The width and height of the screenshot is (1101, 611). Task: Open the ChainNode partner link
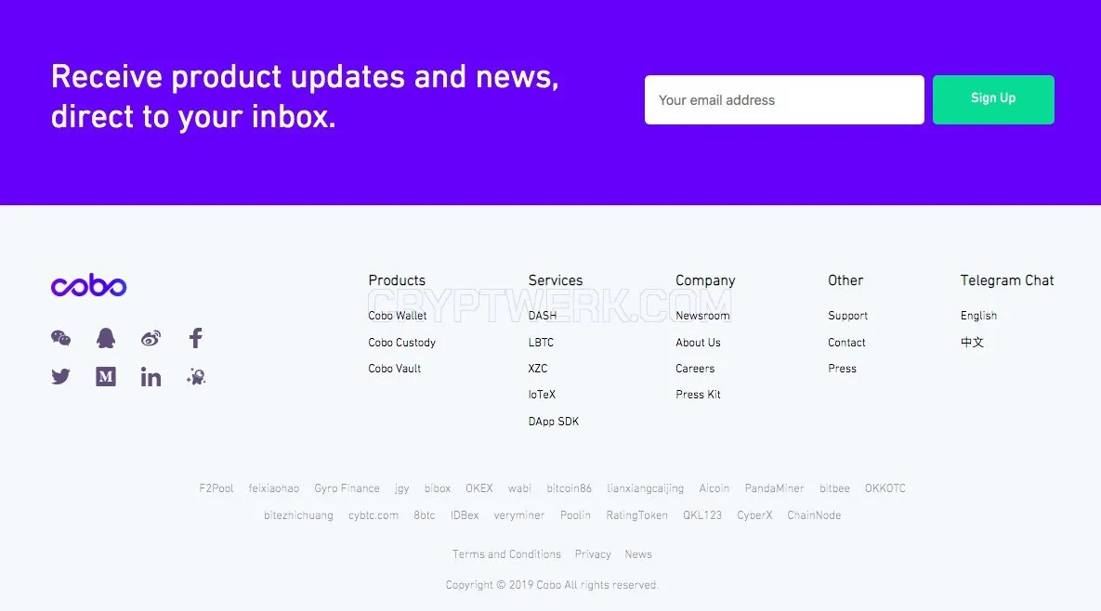(814, 515)
